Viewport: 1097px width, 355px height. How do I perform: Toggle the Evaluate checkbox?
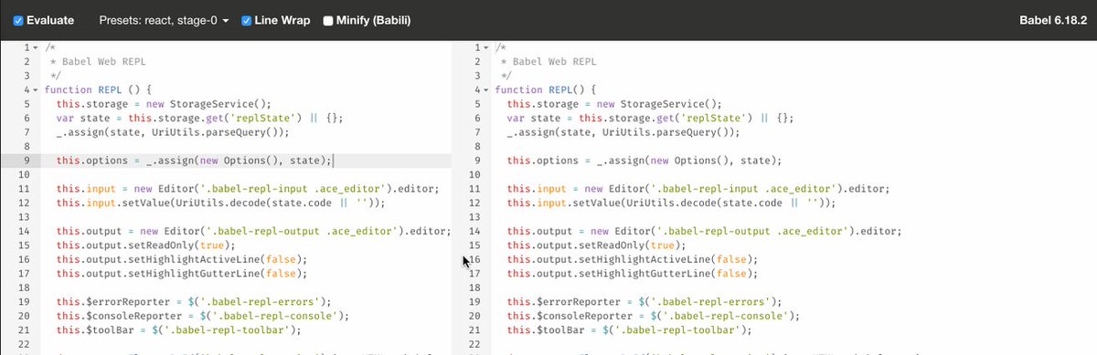pyautogui.click(x=18, y=20)
